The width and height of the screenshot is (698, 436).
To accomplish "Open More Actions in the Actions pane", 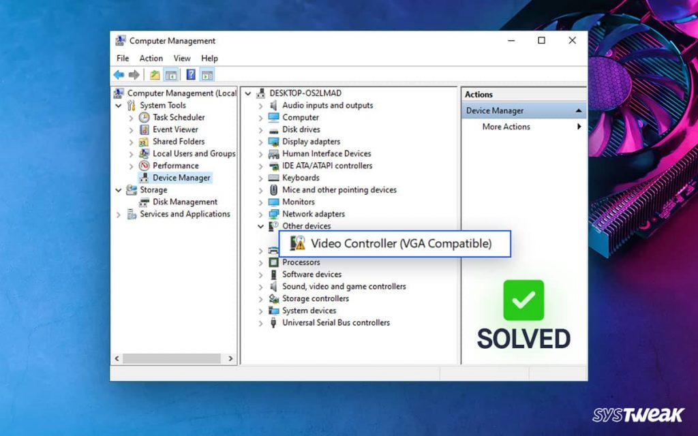I will 505,126.
